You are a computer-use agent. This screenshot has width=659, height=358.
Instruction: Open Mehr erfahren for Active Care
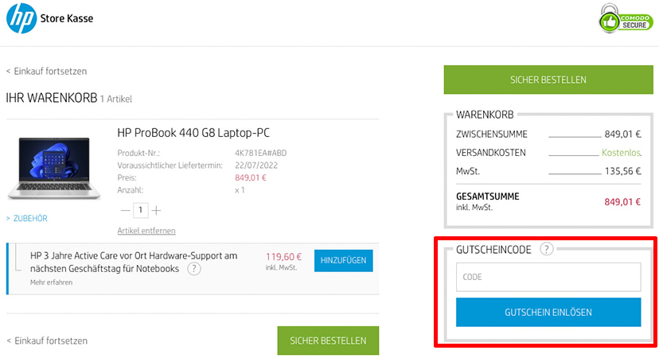[x=51, y=282]
